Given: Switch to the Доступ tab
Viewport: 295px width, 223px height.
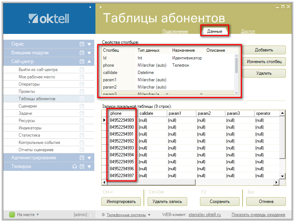Looking at the screenshot, I should pos(248,31).
